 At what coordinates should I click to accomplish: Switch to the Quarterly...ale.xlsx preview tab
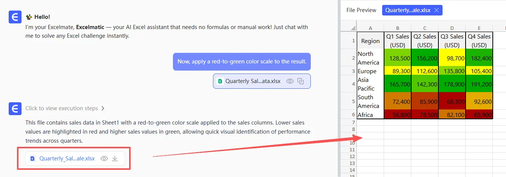point(407,10)
